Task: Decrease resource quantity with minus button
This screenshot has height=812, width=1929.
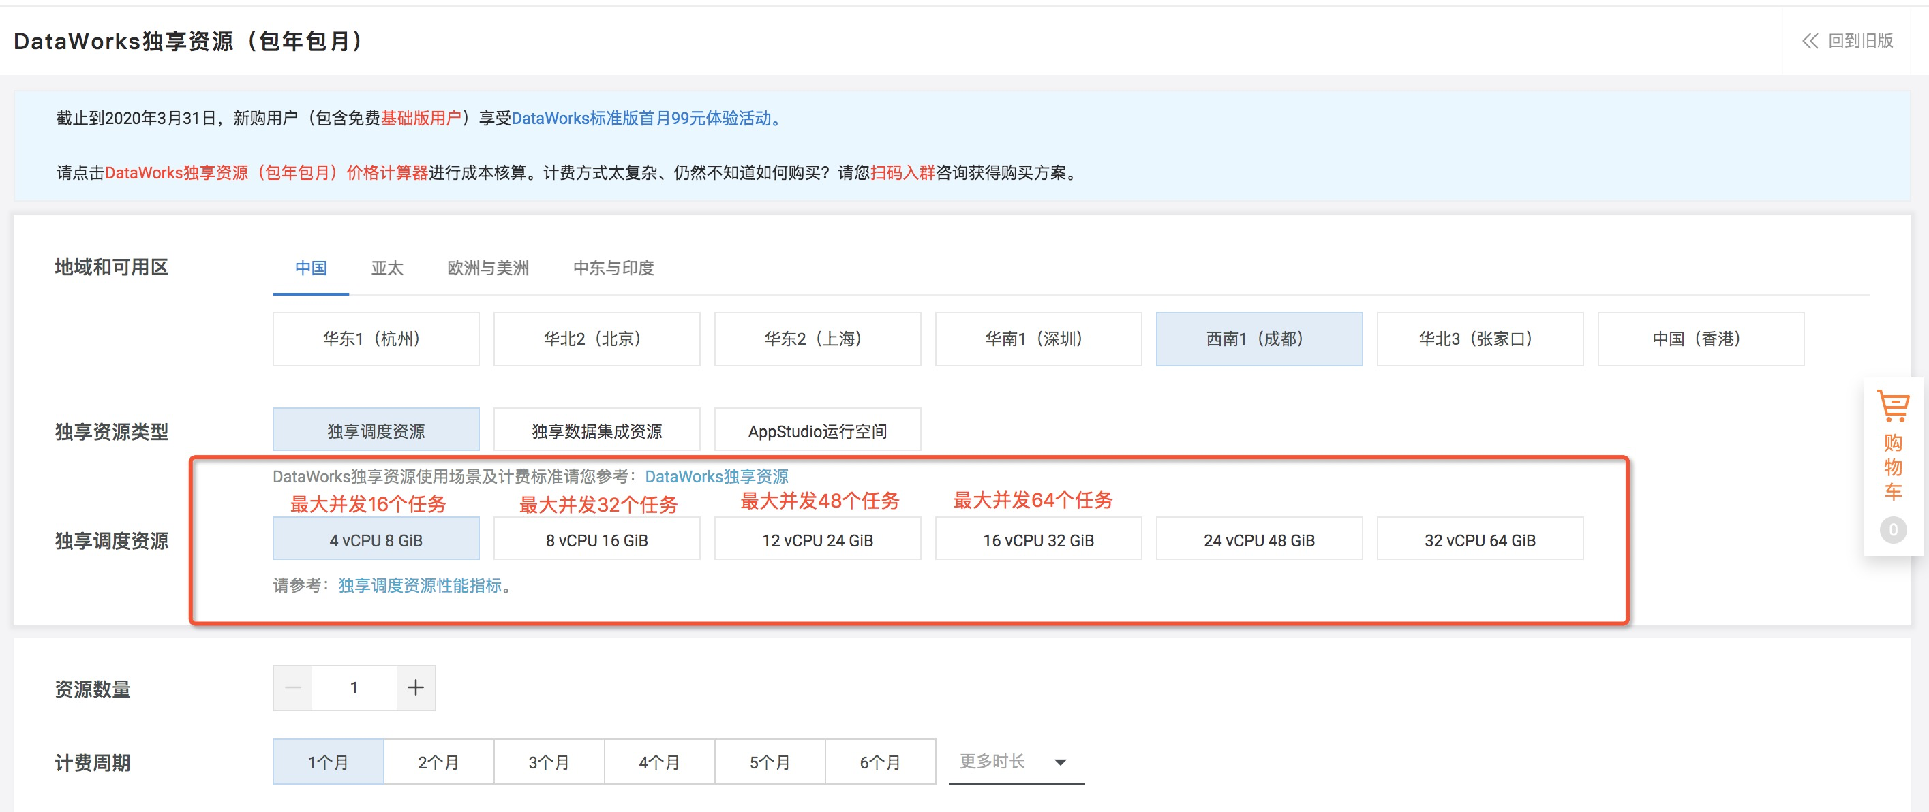Action: [x=293, y=687]
